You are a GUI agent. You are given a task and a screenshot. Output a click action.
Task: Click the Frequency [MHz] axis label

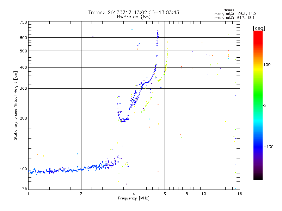pos(134,198)
